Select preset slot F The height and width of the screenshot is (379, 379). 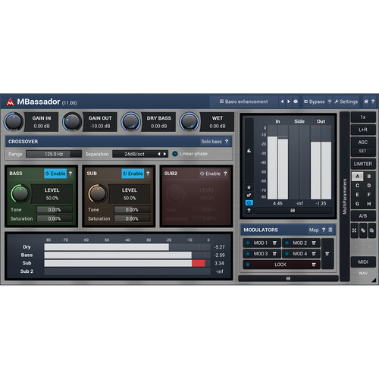point(369,195)
